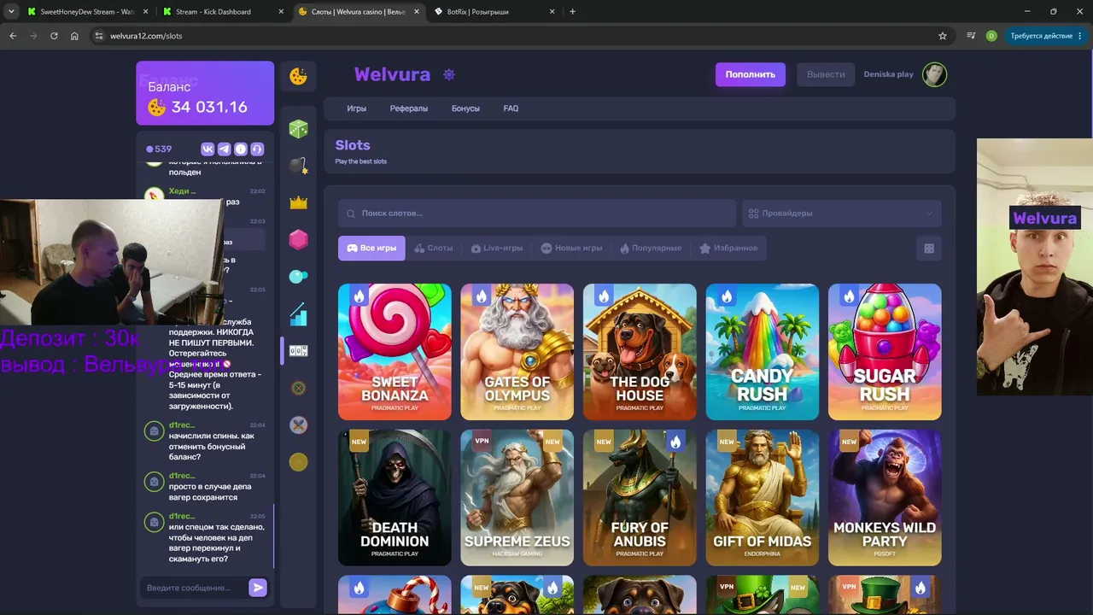Open a new browser tab
Viewport: 1093px width, 615px height.
pyautogui.click(x=572, y=12)
